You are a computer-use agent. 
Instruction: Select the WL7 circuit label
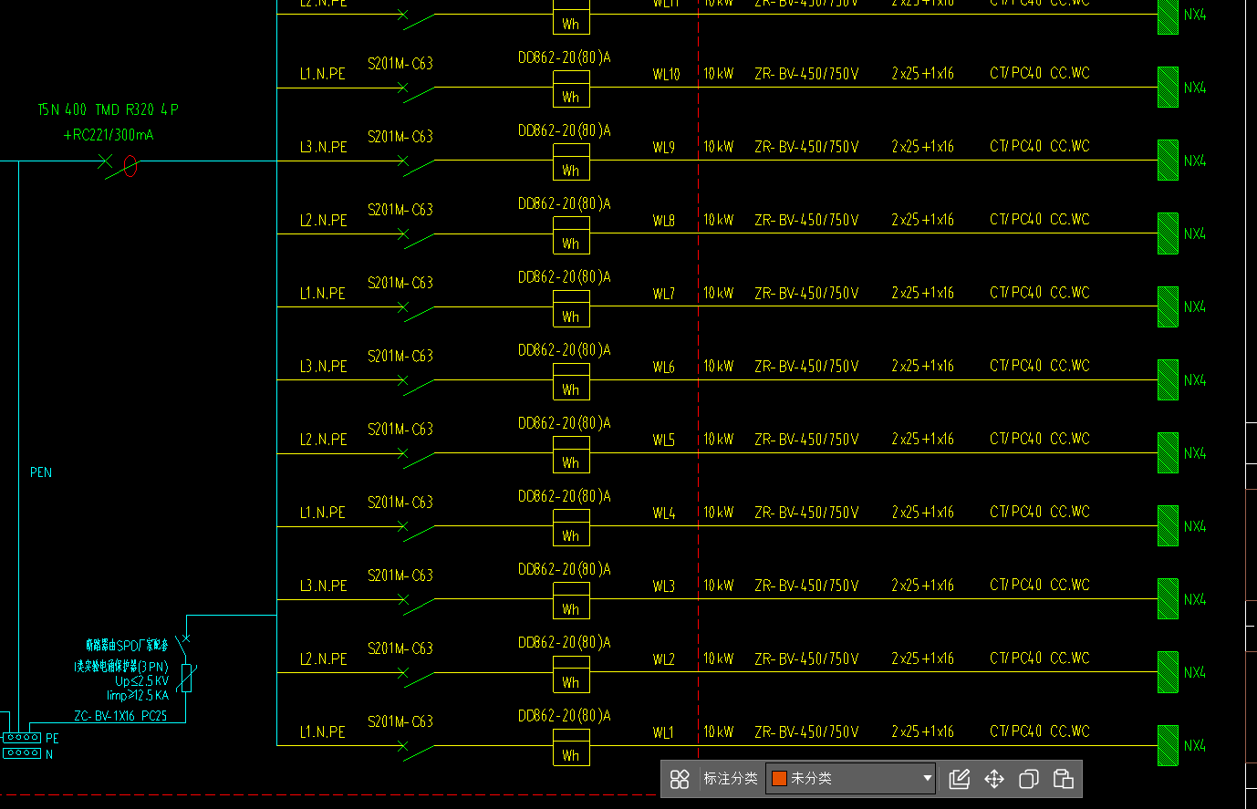point(664,294)
